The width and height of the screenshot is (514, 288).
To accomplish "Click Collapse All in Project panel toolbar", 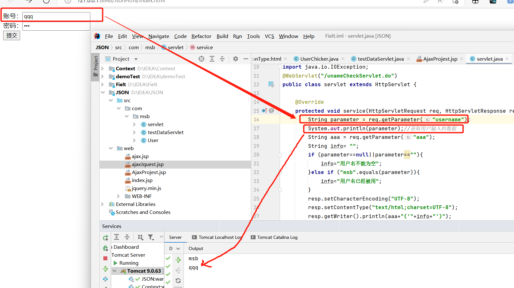I will 222,59.
